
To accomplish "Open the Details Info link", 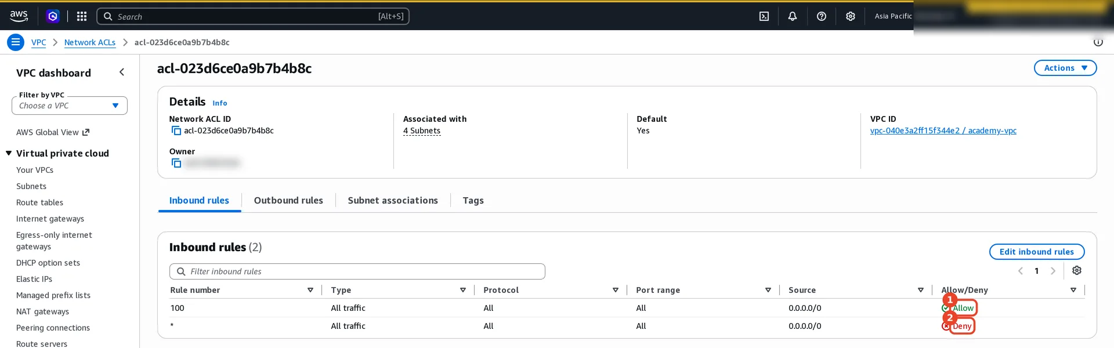I will point(219,103).
